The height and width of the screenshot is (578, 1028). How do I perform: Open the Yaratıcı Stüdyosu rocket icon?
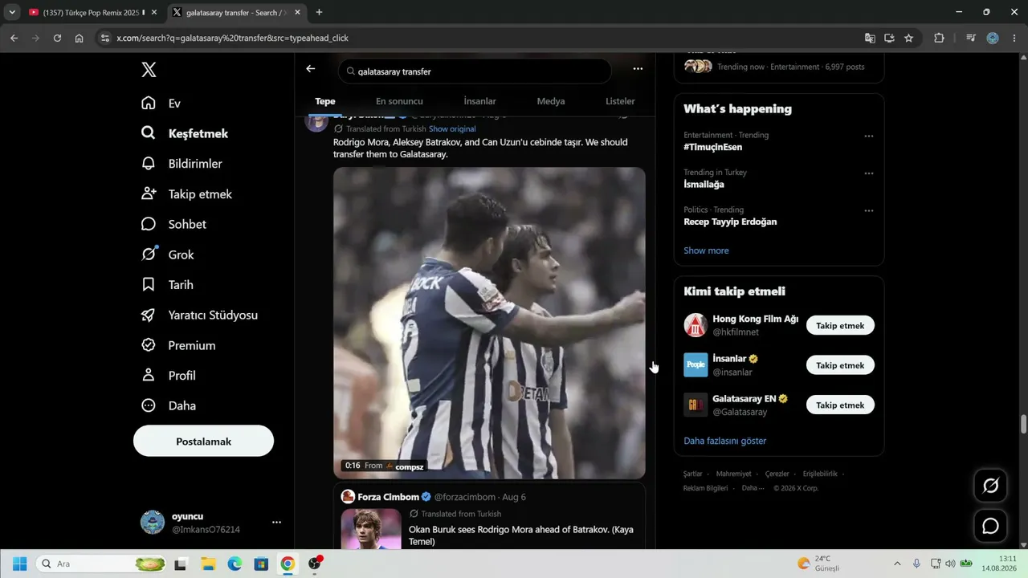(x=149, y=315)
